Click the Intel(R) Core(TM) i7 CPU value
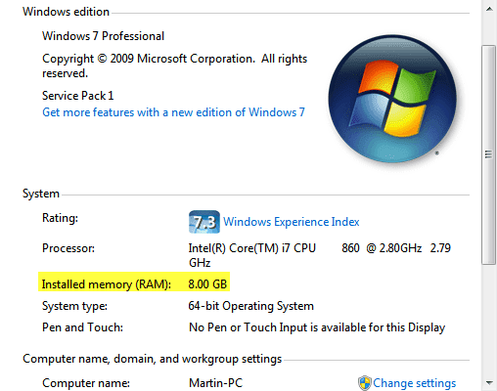 pos(320,255)
